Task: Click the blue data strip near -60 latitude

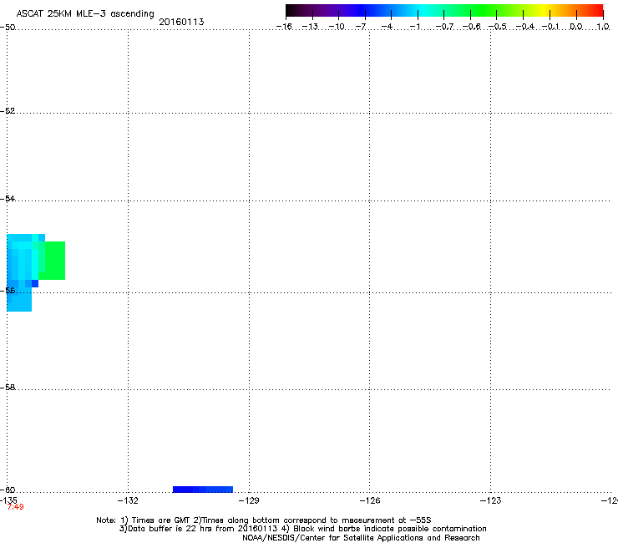Action: tap(203, 490)
